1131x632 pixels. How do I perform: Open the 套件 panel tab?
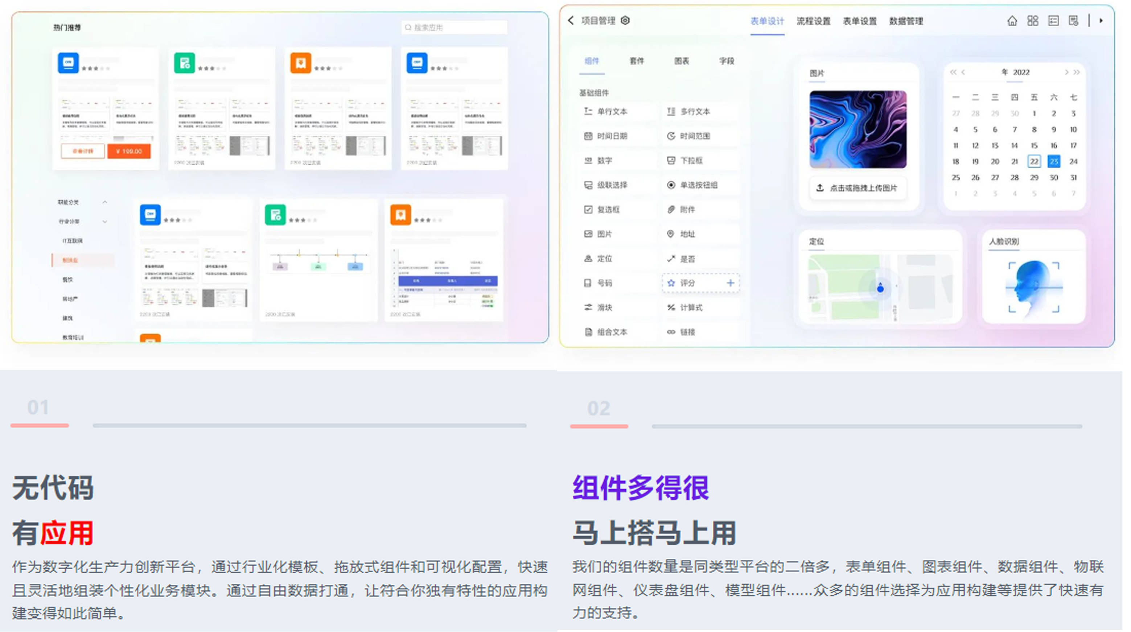(636, 61)
